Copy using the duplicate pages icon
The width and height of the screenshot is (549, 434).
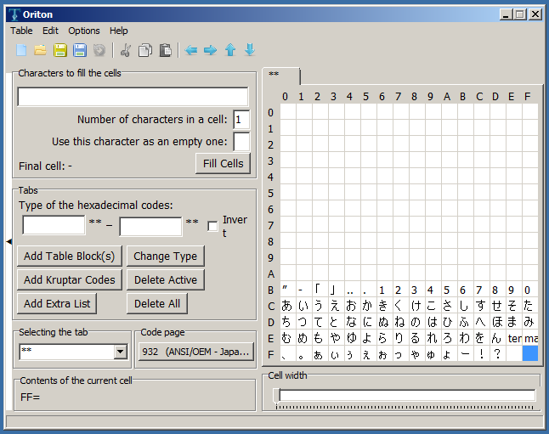point(145,50)
